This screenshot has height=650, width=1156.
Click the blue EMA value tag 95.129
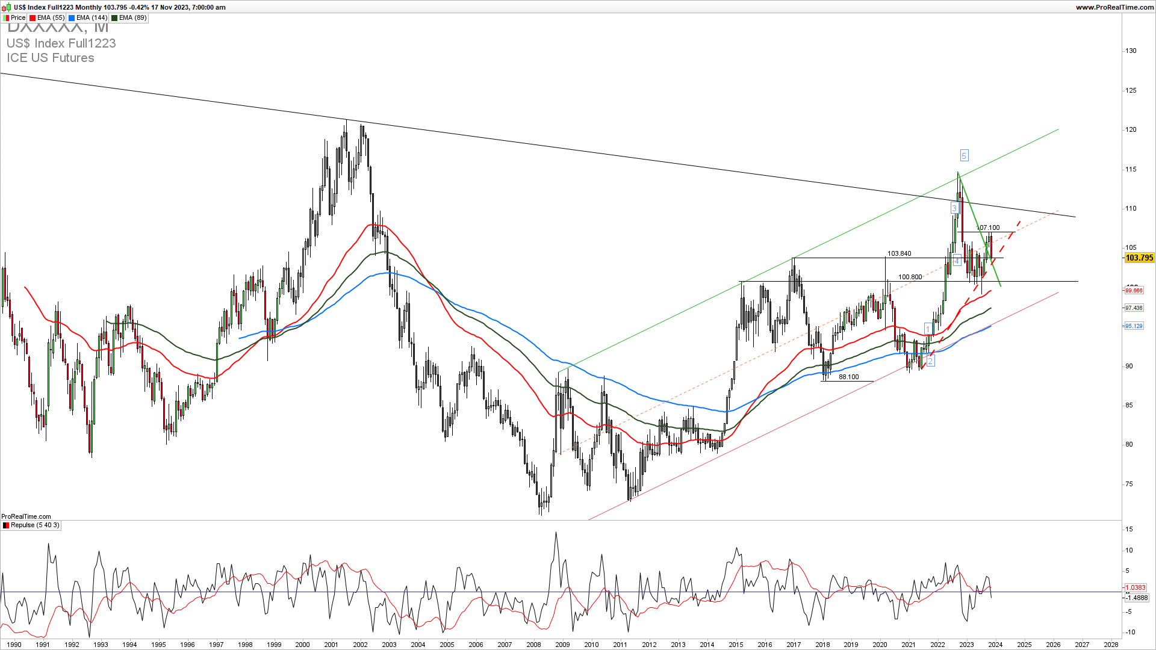(1134, 326)
